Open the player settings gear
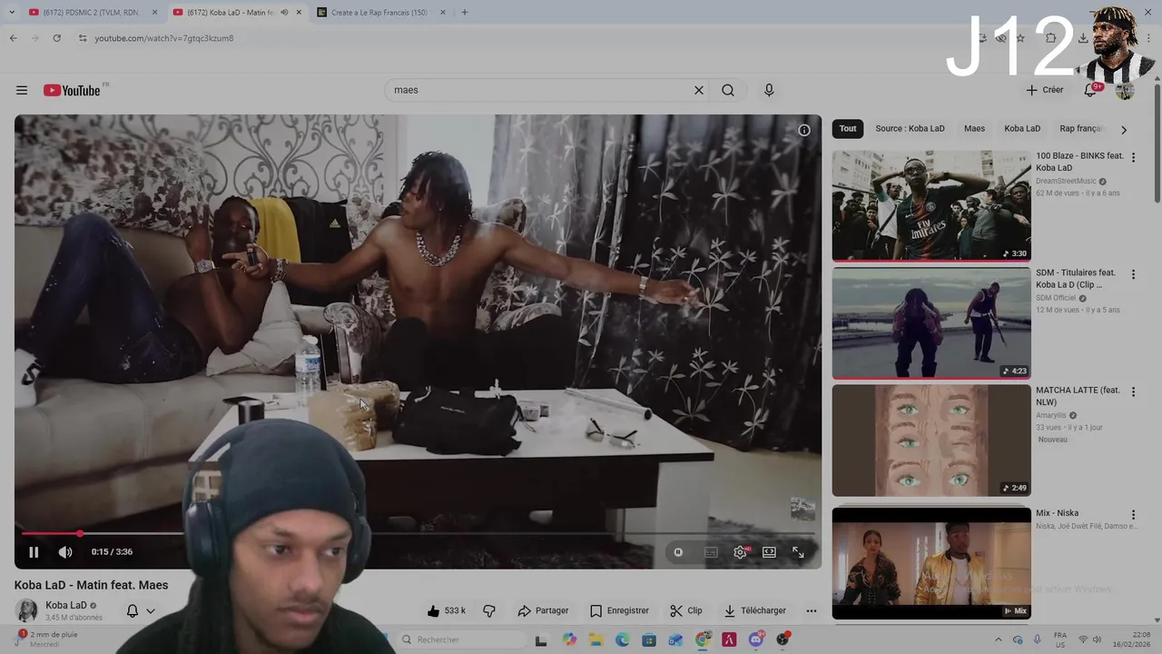Image resolution: width=1162 pixels, height=654 pixels. pos(741,552)
